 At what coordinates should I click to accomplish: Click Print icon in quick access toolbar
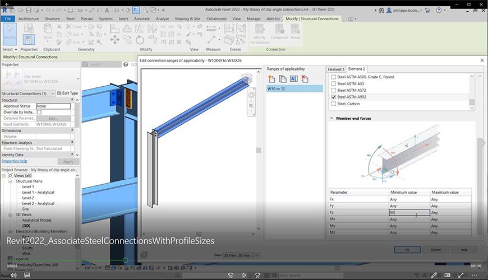[70, 10]
